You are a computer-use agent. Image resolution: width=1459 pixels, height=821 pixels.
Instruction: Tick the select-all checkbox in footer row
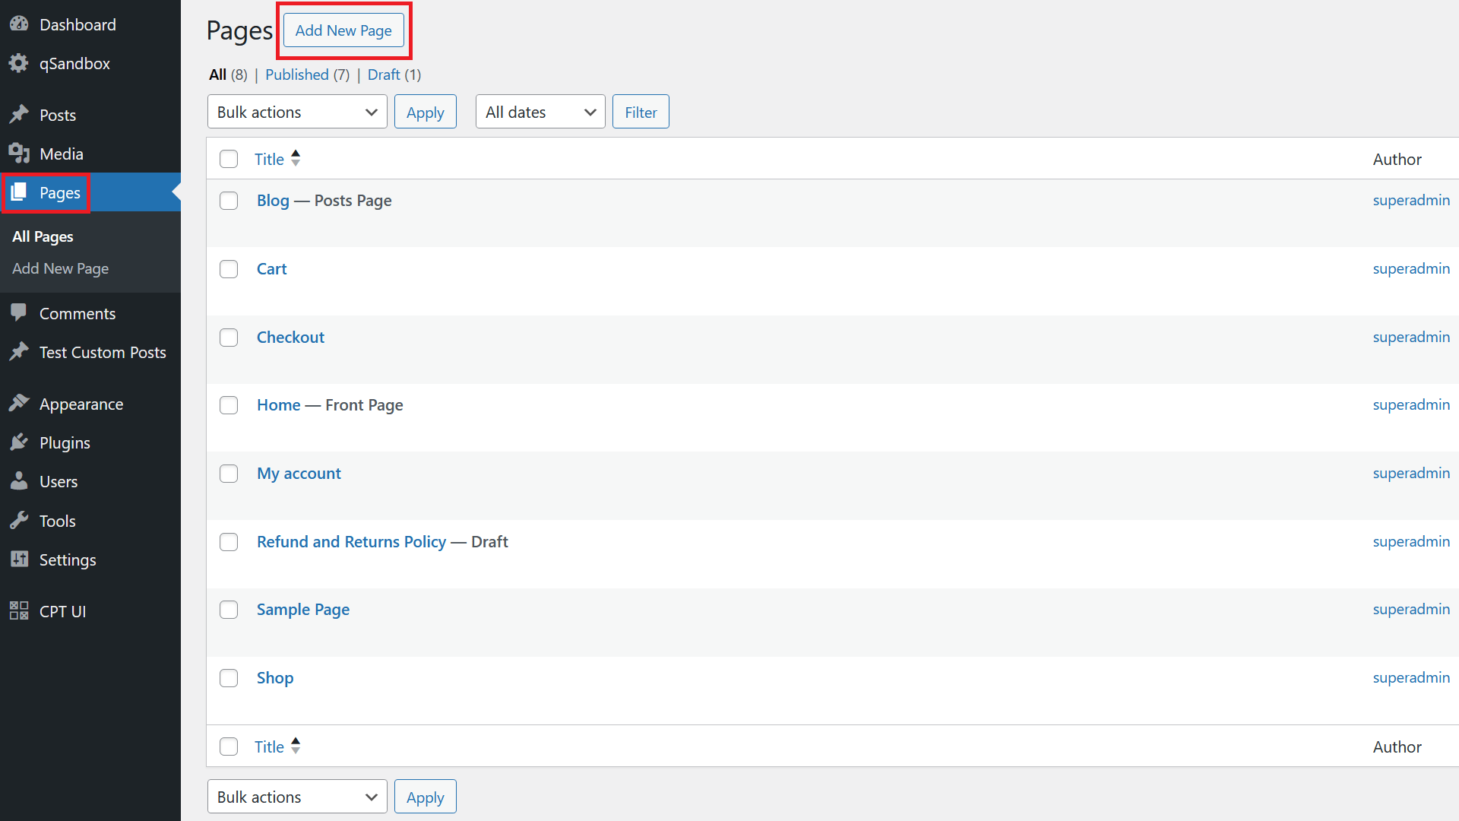(229, 747)
